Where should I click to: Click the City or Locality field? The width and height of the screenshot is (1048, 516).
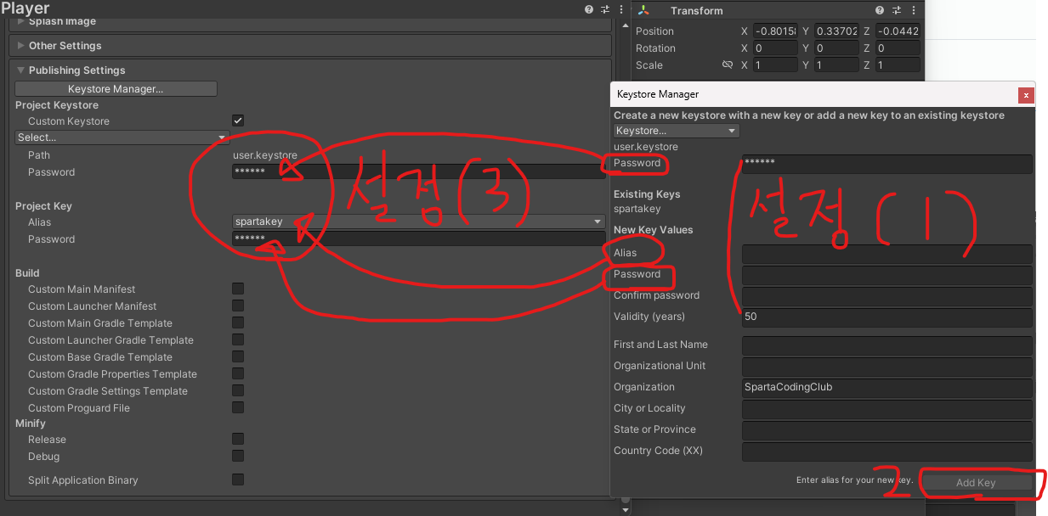(887, 409)
